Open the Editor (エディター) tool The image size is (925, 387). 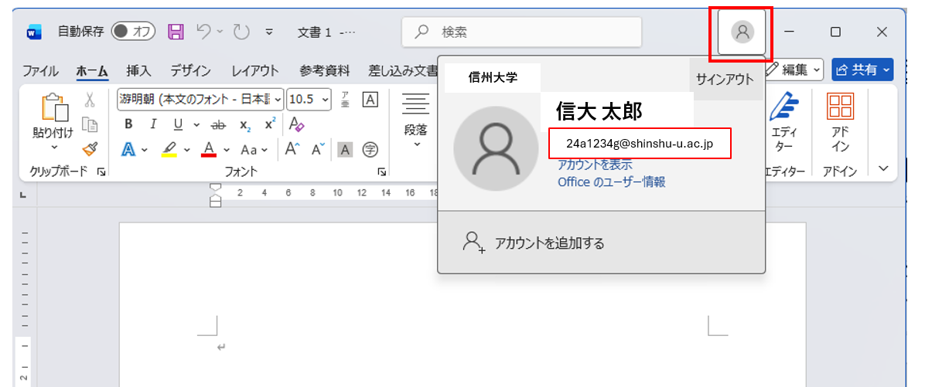pyautogui.click(x=784, y=124)
